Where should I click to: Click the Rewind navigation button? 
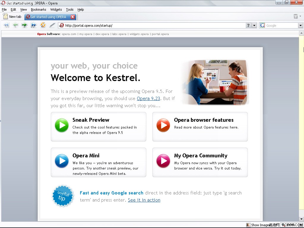pyautogui.click(x=6, y=25)
